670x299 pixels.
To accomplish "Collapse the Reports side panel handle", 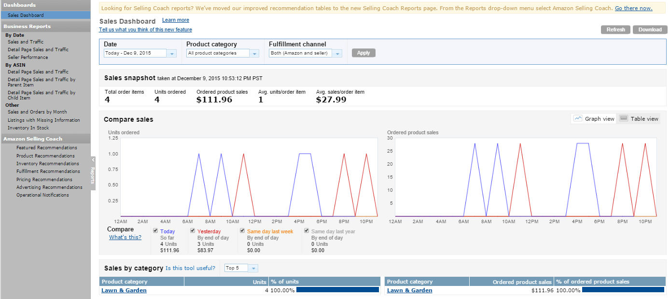I will click(93, 173).
